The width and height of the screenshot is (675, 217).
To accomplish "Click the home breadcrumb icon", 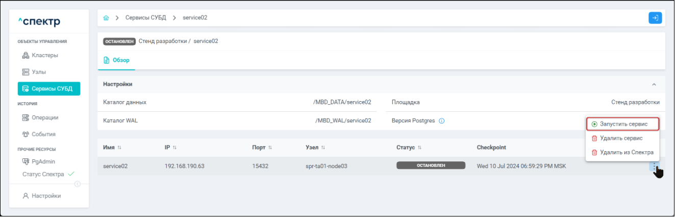I will [106, 18].
